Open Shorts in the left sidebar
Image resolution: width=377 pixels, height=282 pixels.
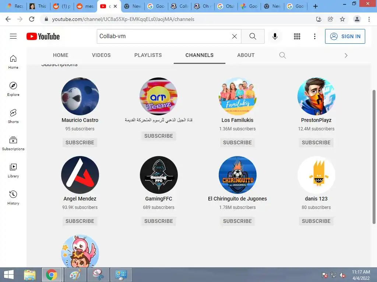coord(13,116)
